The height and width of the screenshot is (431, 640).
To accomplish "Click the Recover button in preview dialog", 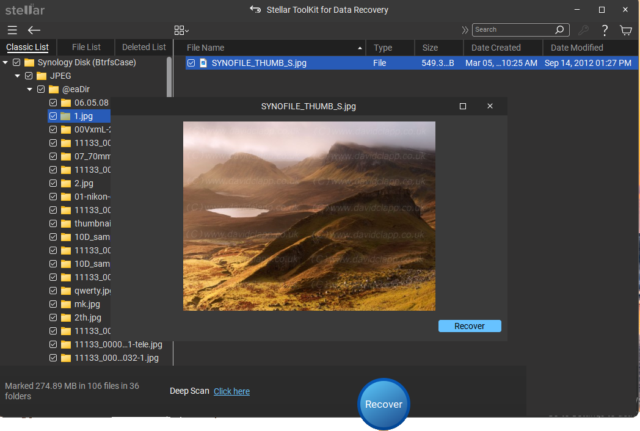I will pyautogui.click(x=469, y=326).
